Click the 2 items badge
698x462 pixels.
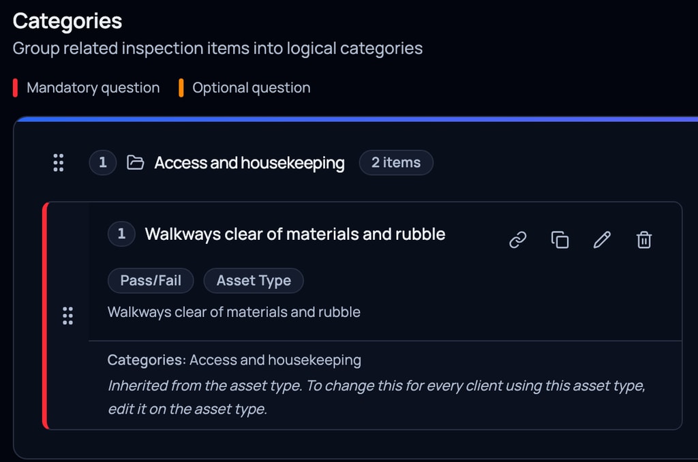tap(396, 162)
